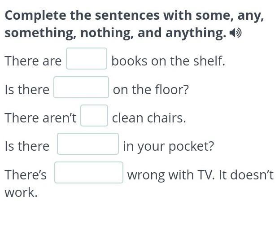Click the text "in your pocket?"
Image resolution: width=279 pixels, height=231 pixels.
(168, 146)
